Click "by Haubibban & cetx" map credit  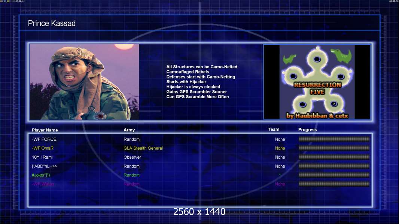(x=317, y=116)
